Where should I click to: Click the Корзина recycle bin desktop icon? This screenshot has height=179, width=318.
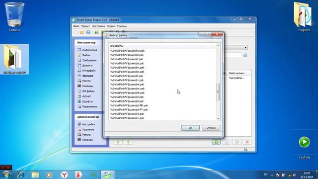tap(14, 17)
